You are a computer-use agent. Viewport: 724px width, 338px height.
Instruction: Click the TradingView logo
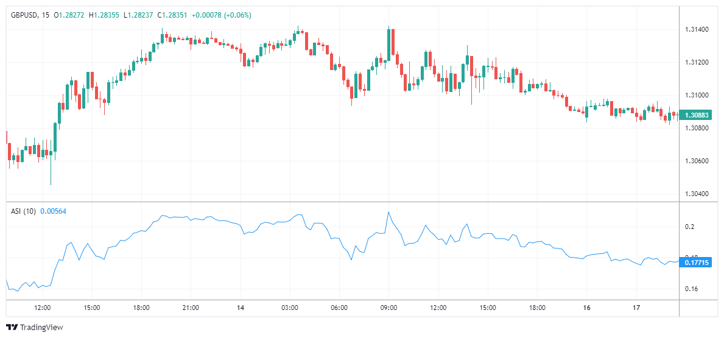35,327
